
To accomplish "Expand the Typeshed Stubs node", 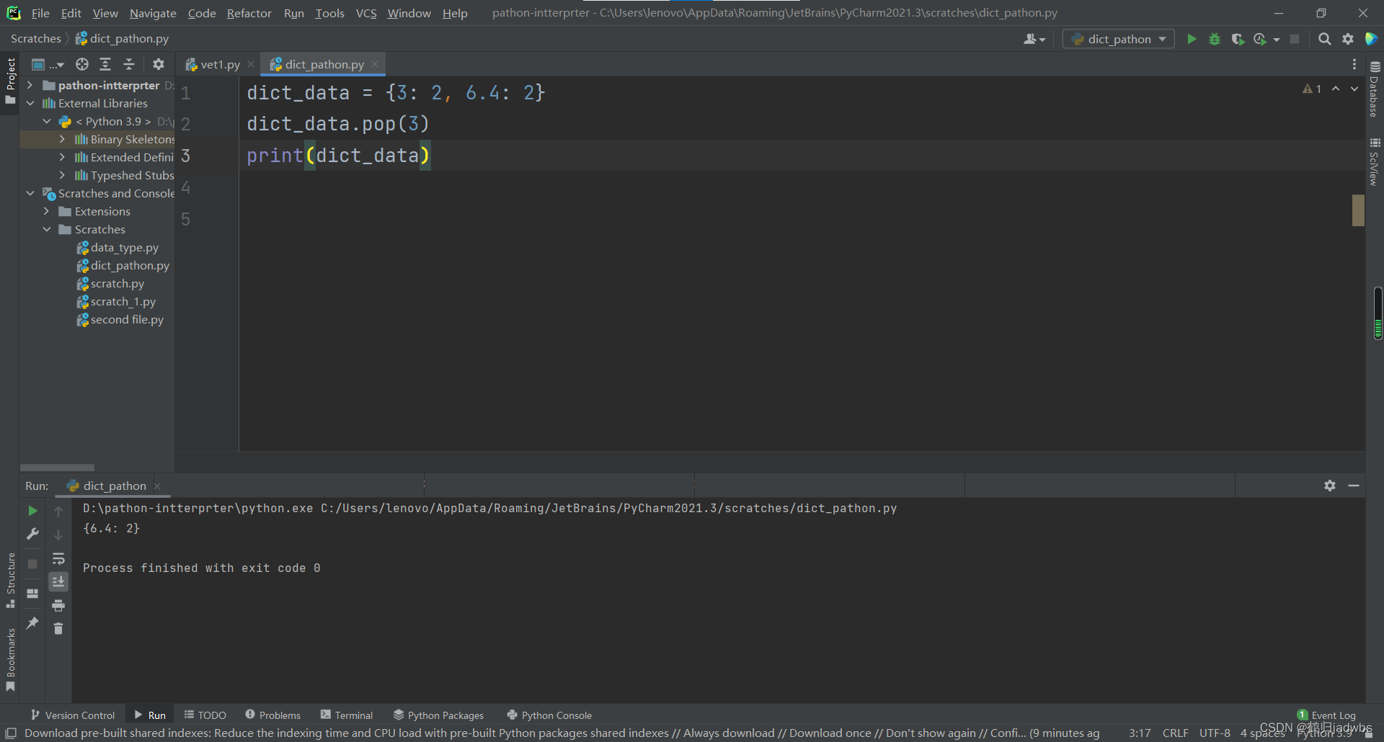I will click(x=62, y=175).
